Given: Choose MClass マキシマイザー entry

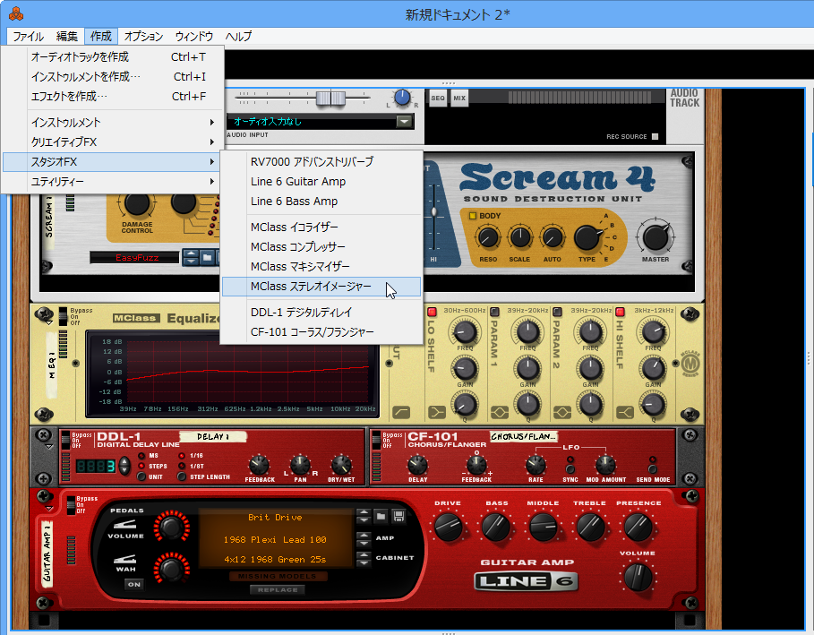Looking at the screenshot, I should click(x=321, y=267).
